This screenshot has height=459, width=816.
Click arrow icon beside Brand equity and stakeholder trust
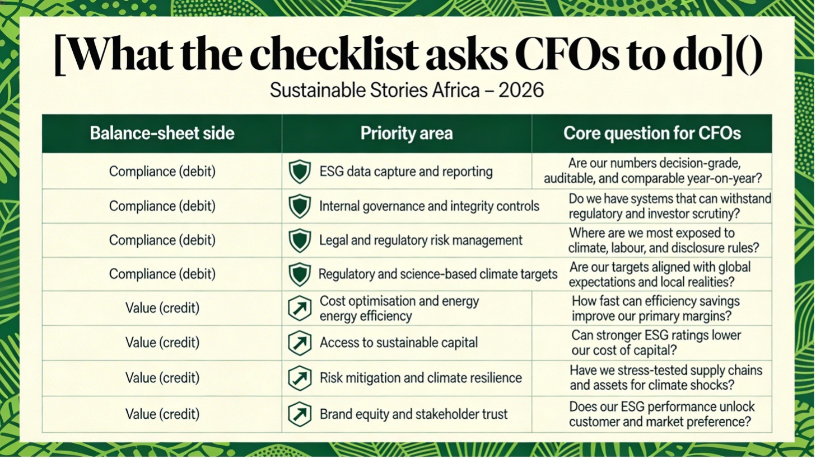point(300,414)
